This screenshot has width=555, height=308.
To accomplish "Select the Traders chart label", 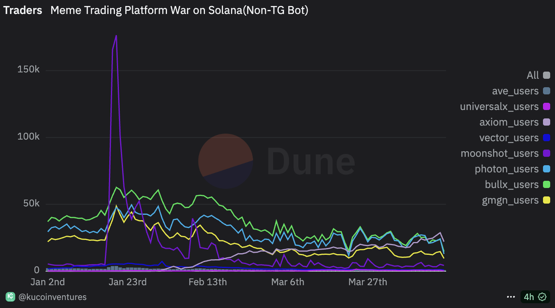I will pyautogui.click(x=23, y=10).
